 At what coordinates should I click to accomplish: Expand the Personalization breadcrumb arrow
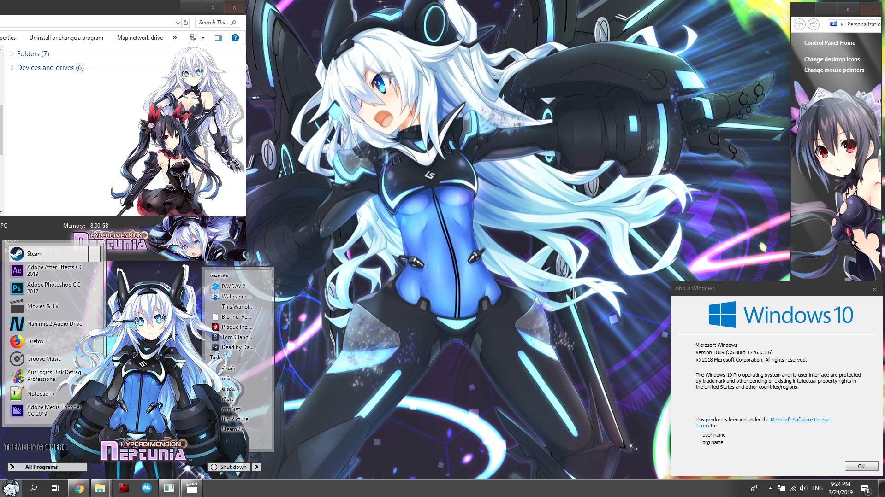(842, 24)
